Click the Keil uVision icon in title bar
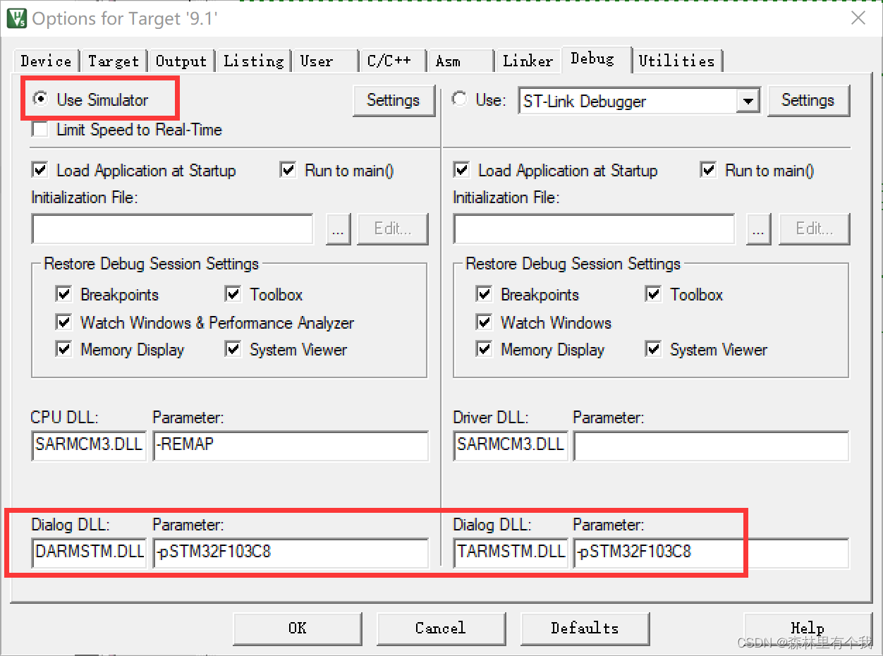 click(16, 18)
